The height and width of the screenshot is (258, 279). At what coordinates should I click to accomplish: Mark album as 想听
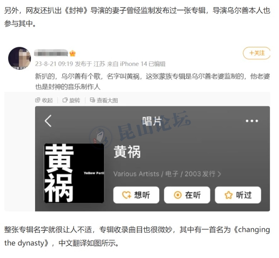click(136, 195)
